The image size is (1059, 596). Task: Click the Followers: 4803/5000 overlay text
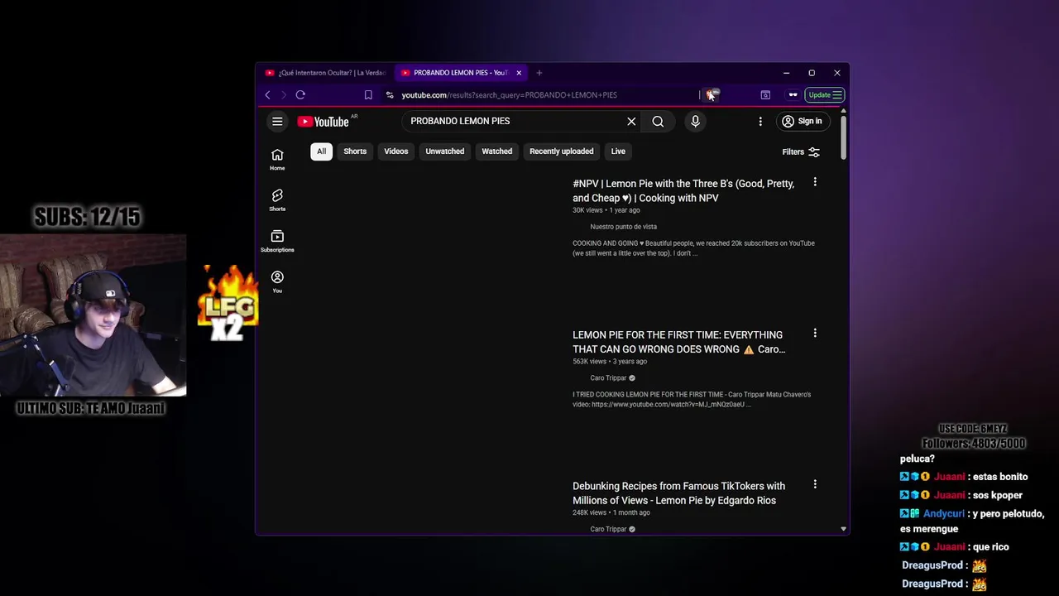coord(974,444)
